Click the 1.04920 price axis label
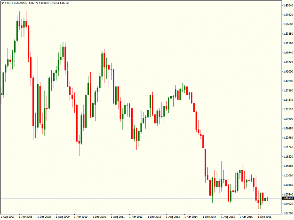This screenshot has width=294, height=220. click(x=288, y=204)
